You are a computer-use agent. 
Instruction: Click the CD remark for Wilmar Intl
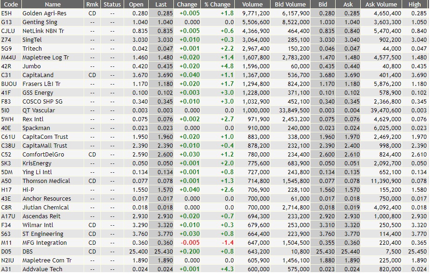click(92, 225)
